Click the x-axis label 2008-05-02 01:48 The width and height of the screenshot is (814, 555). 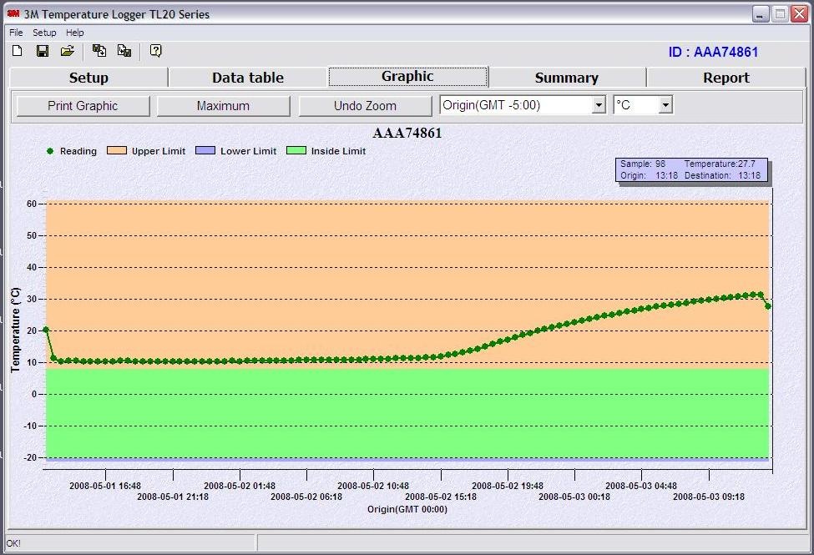[240, 486]
